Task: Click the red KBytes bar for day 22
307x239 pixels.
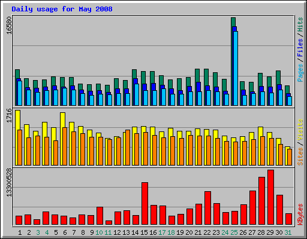Action: click(x=207, y=208)
